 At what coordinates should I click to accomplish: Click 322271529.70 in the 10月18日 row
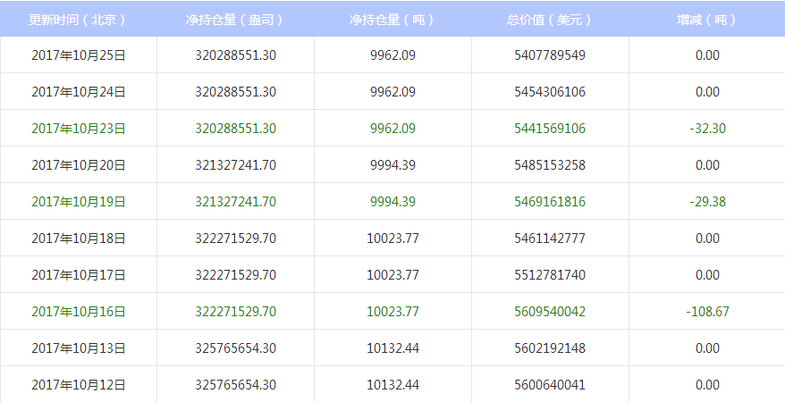pos(235,238)
